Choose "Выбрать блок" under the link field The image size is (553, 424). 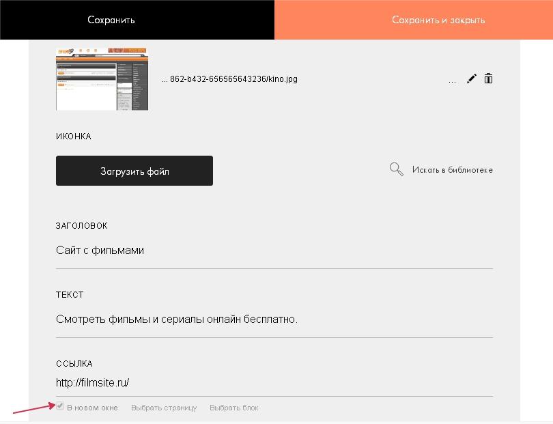point(233,408)
